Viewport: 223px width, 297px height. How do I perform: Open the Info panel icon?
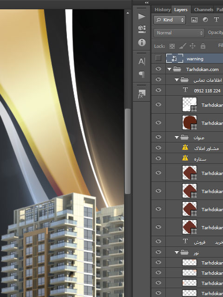[142, 42]
